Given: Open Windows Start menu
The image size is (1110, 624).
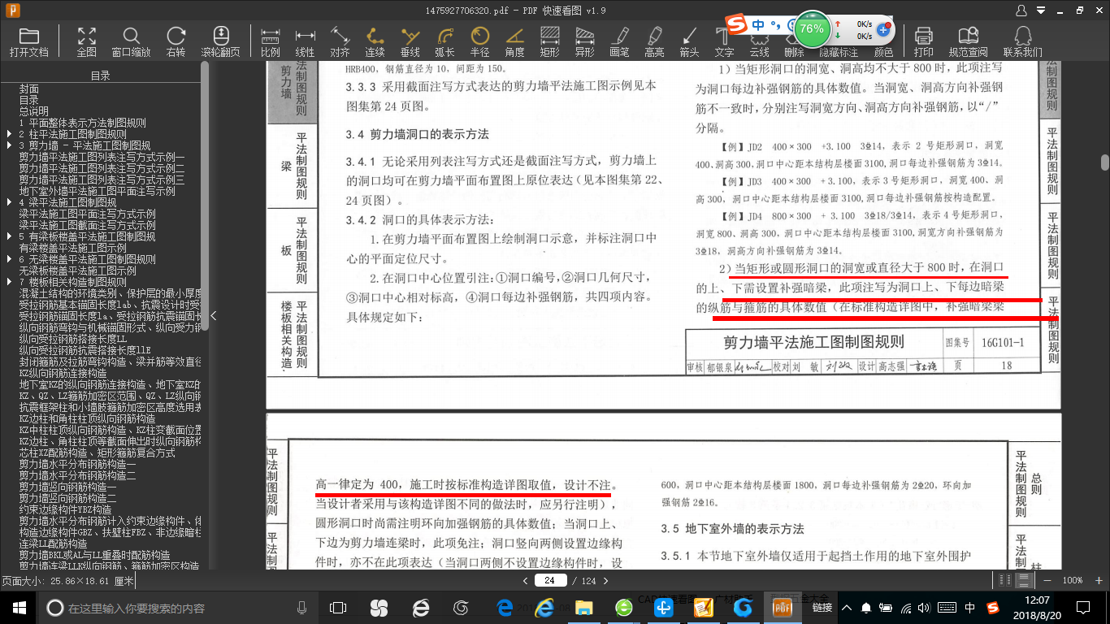Looking at the screenshot, I should coord(19,607).
